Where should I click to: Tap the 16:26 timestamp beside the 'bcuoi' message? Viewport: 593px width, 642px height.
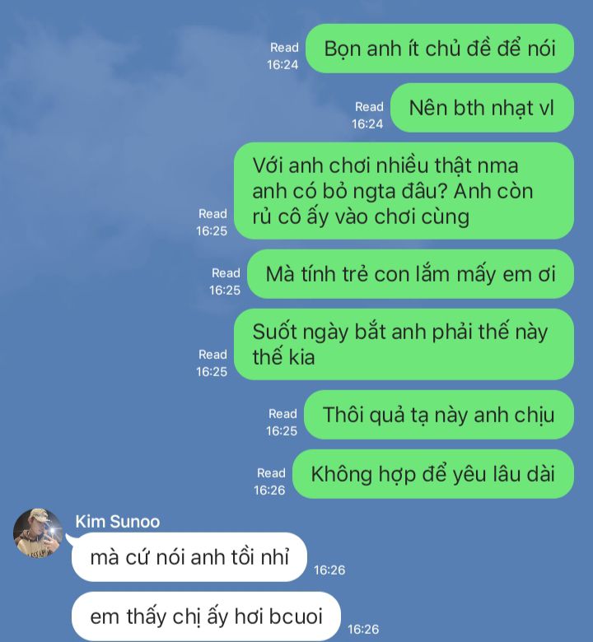point(363,630)
